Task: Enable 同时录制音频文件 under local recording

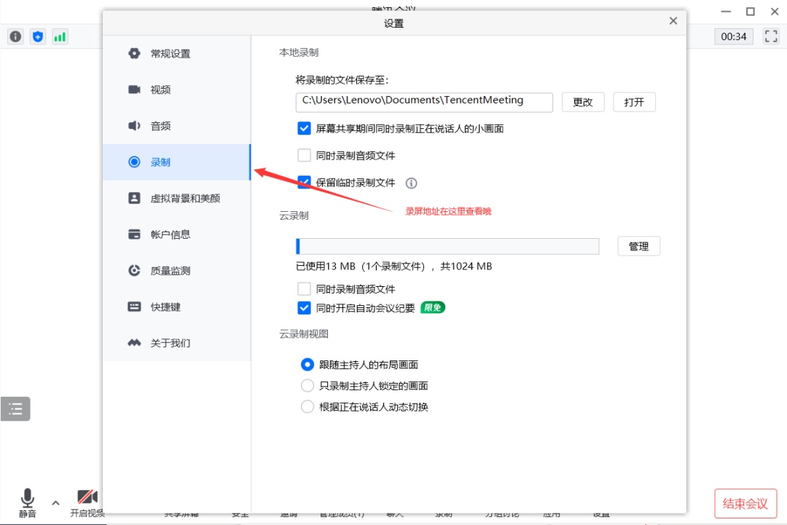Action: click(x=305, y=155)
